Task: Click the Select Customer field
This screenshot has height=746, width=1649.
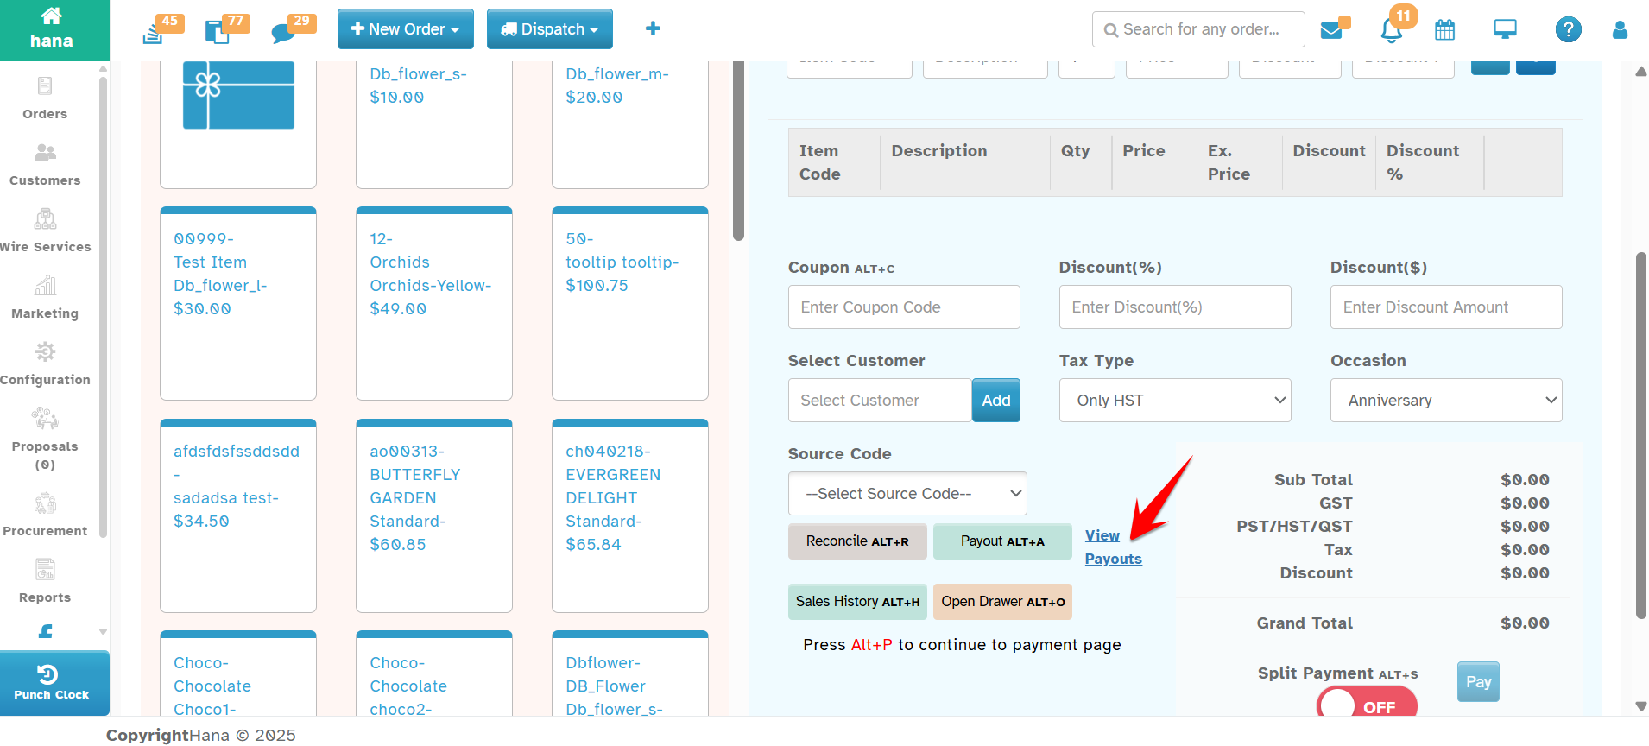Action: (880, 401)
